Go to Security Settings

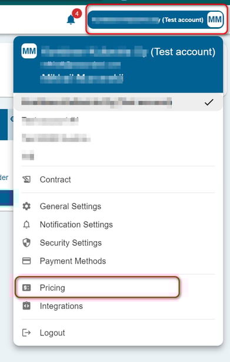pos(118,243)
